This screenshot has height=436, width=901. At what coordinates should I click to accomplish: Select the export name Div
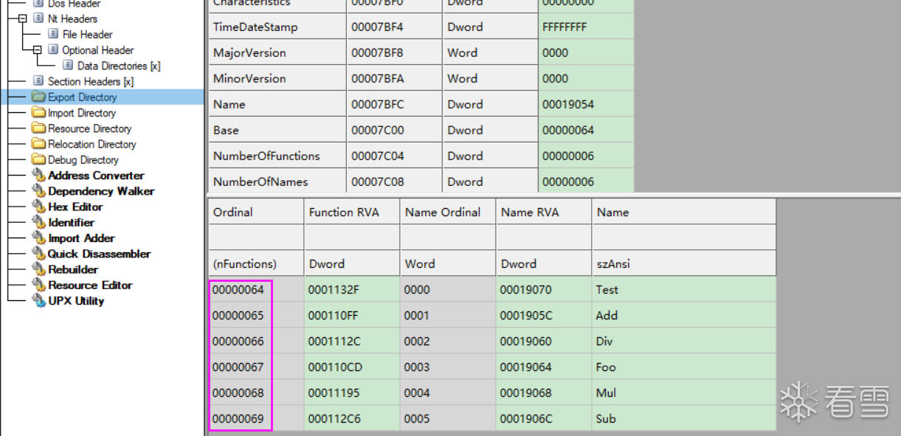[683, 341]
